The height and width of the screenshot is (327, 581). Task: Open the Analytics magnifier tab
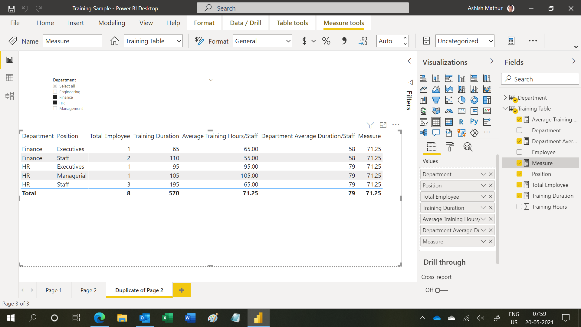(x=468, y=147)
